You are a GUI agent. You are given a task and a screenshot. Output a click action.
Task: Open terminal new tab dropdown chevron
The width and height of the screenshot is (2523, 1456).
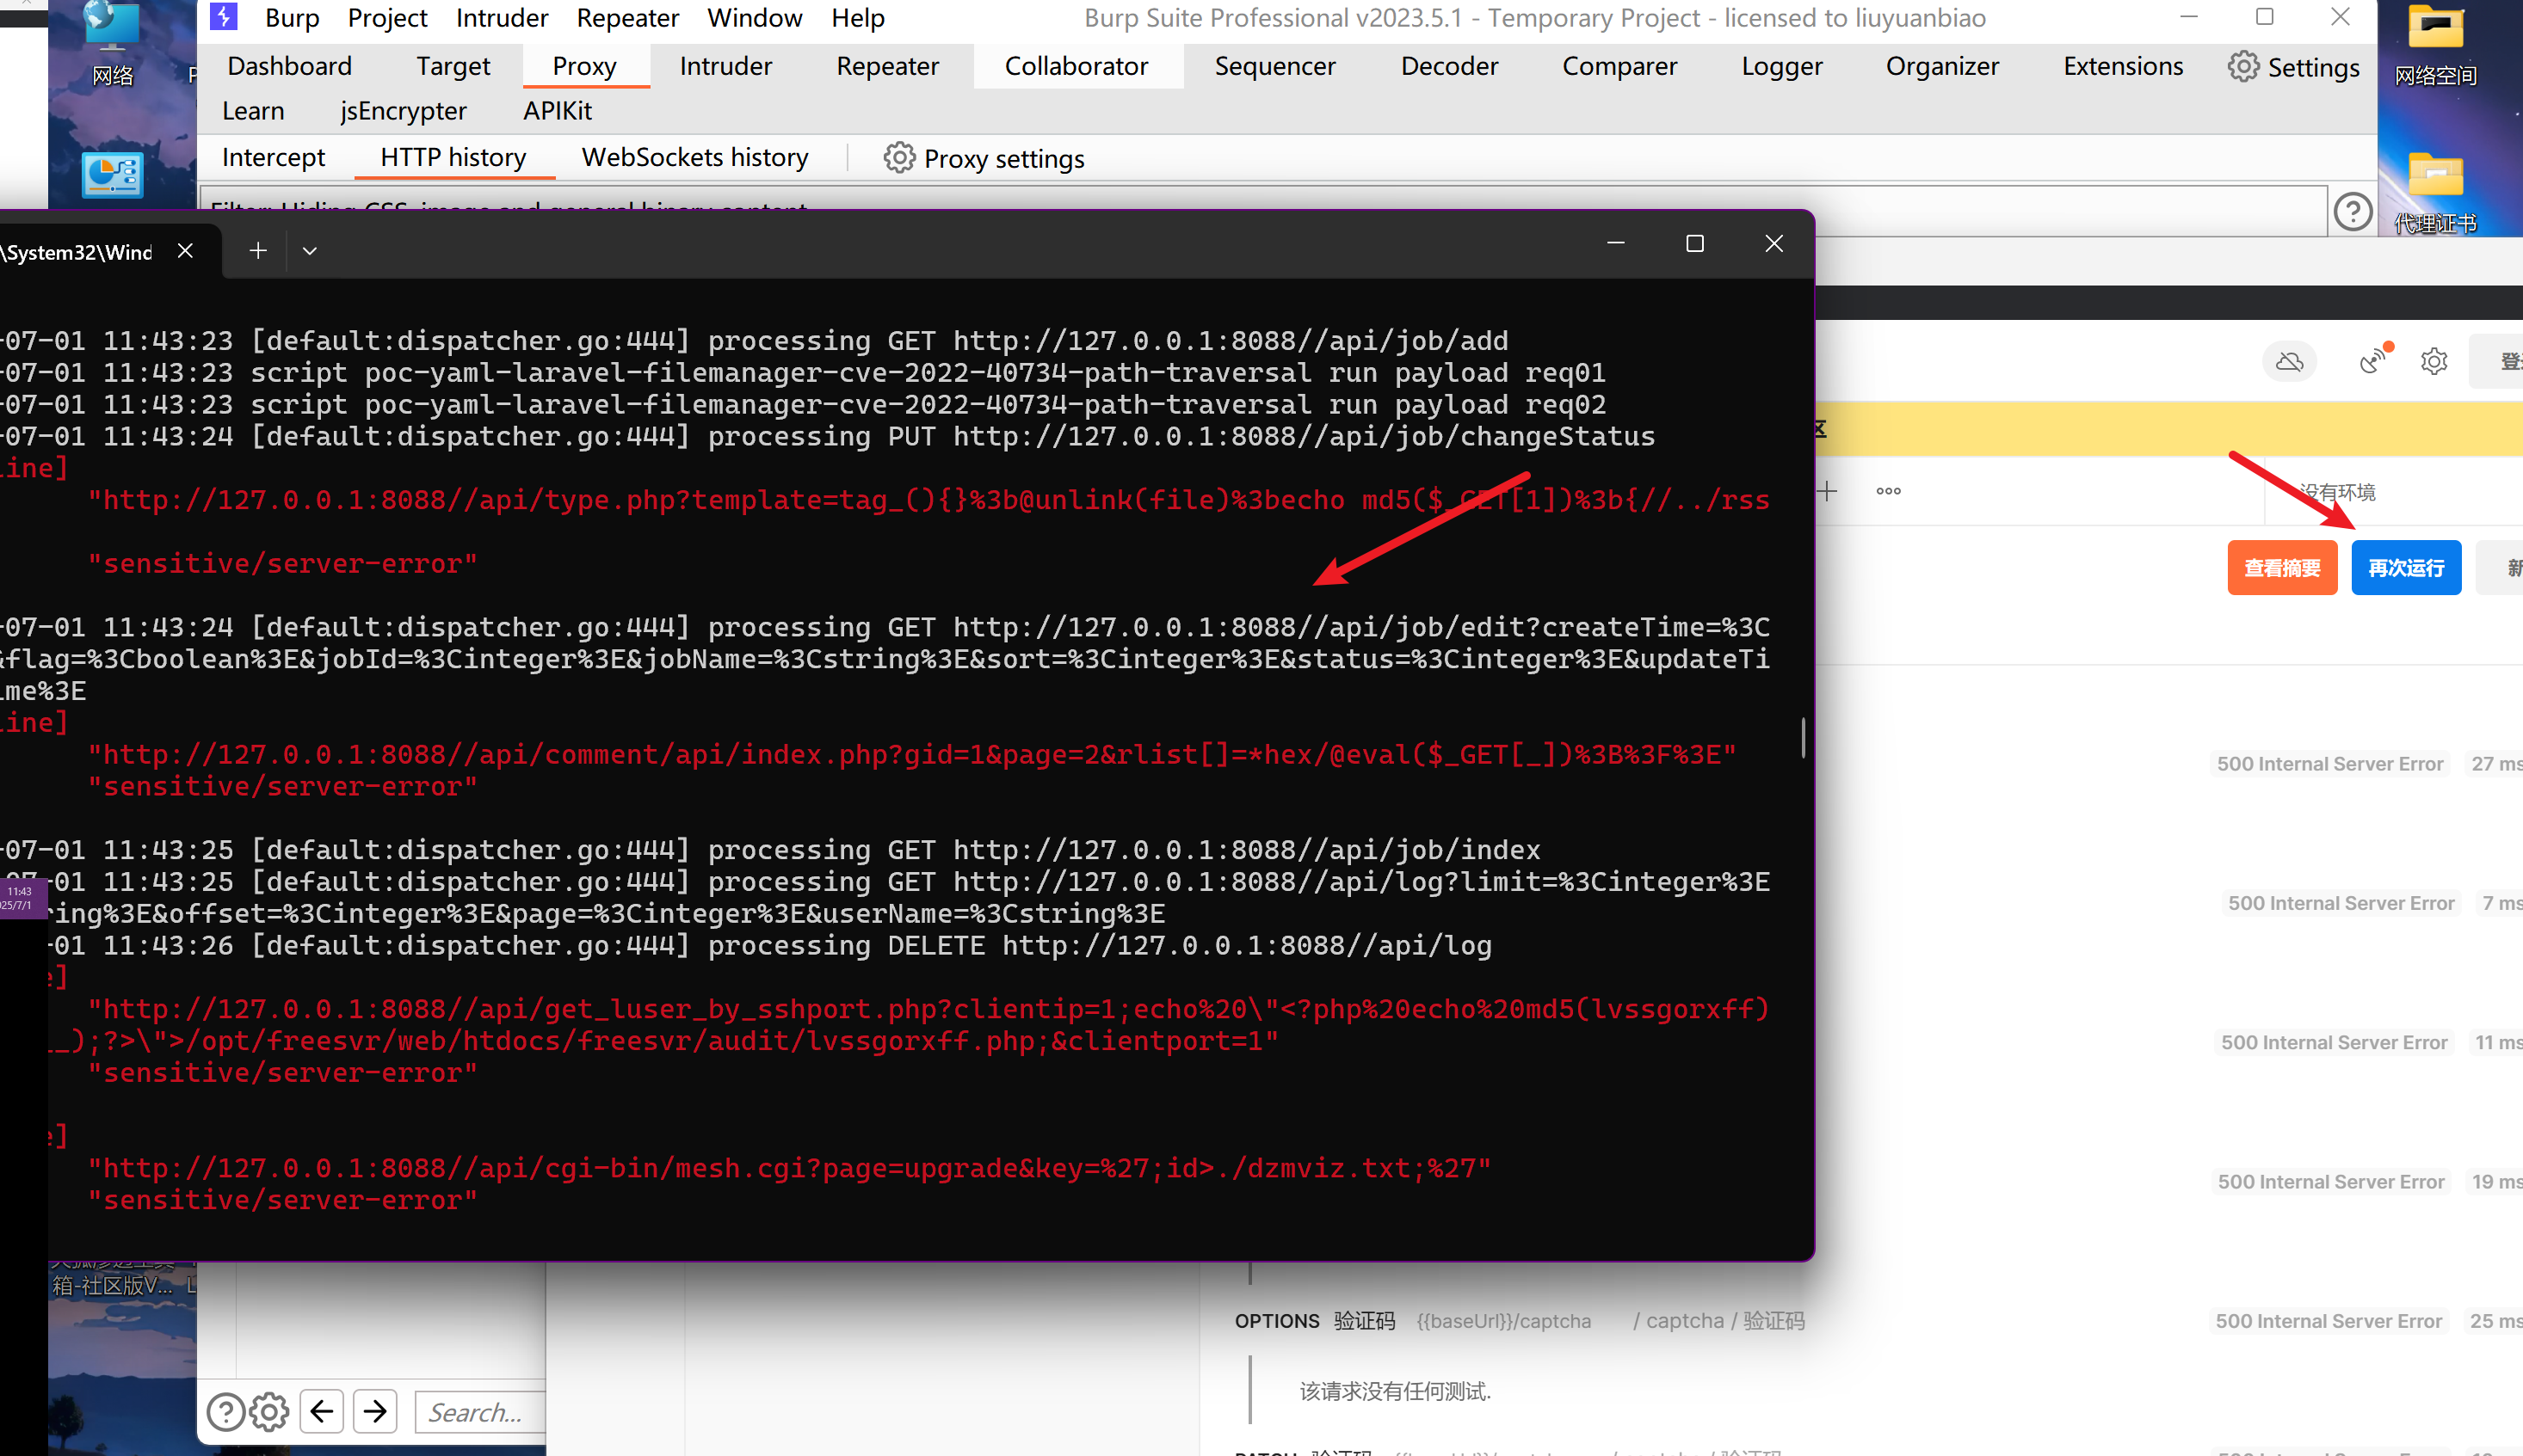click(310, 251)
